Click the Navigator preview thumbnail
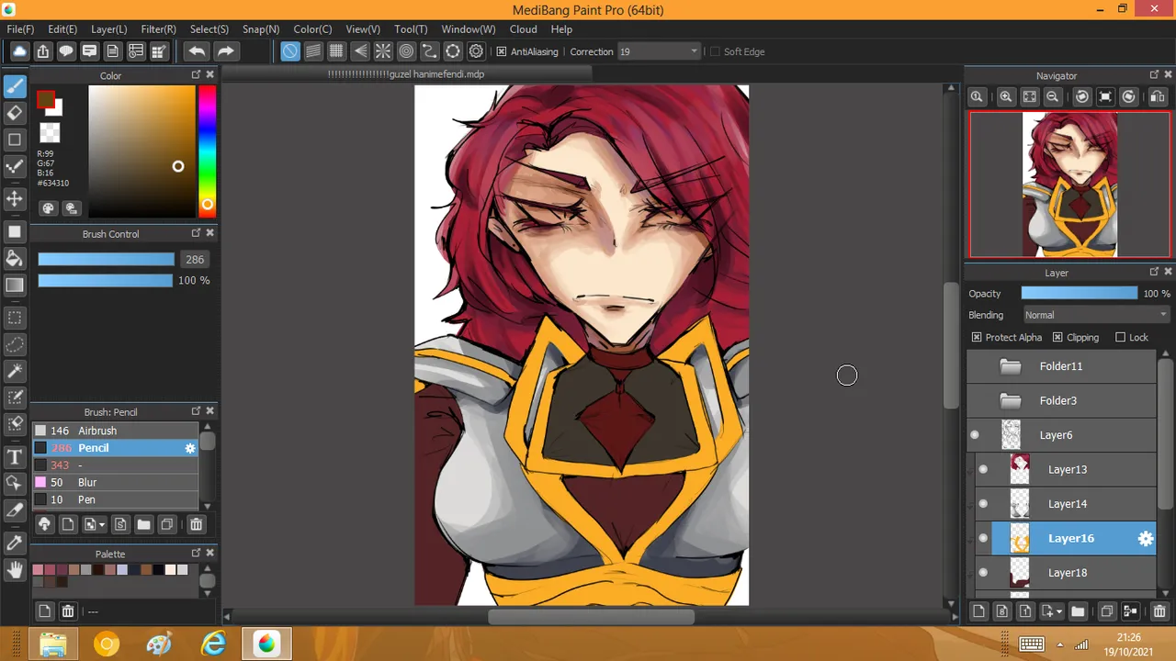1176x661 pixels. click(1070, 185)
